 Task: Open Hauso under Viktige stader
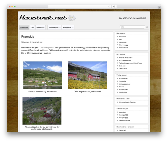tap(122, 87)
